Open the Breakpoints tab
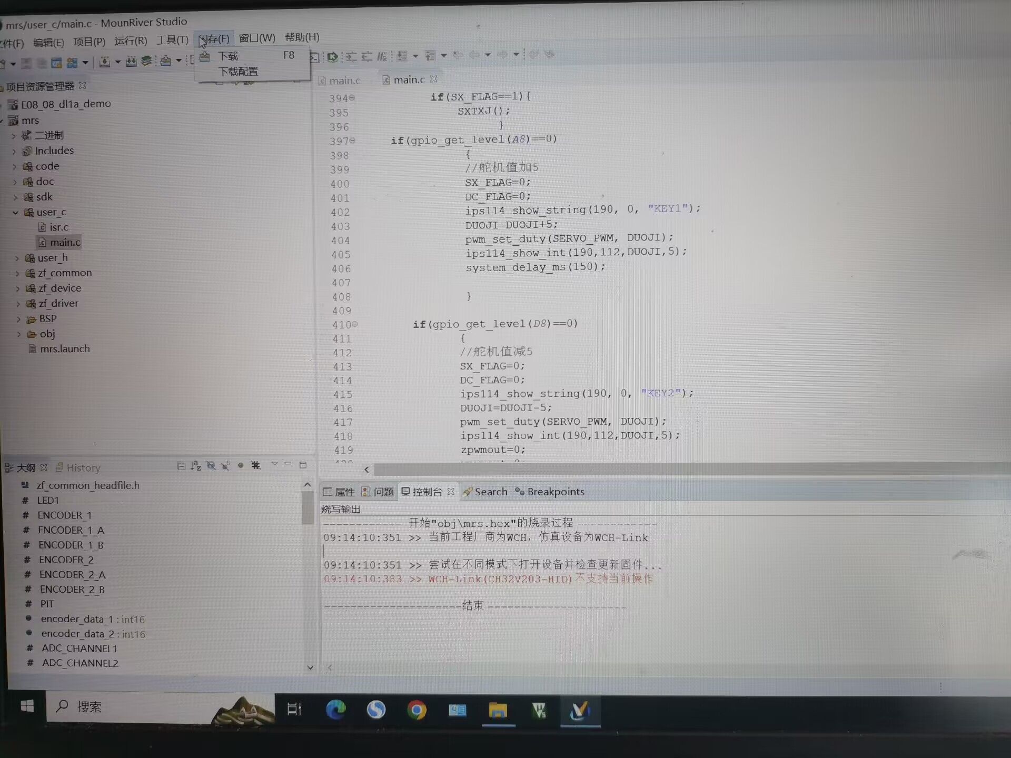Screen dimensions: 1011x758 click(550, 492)
